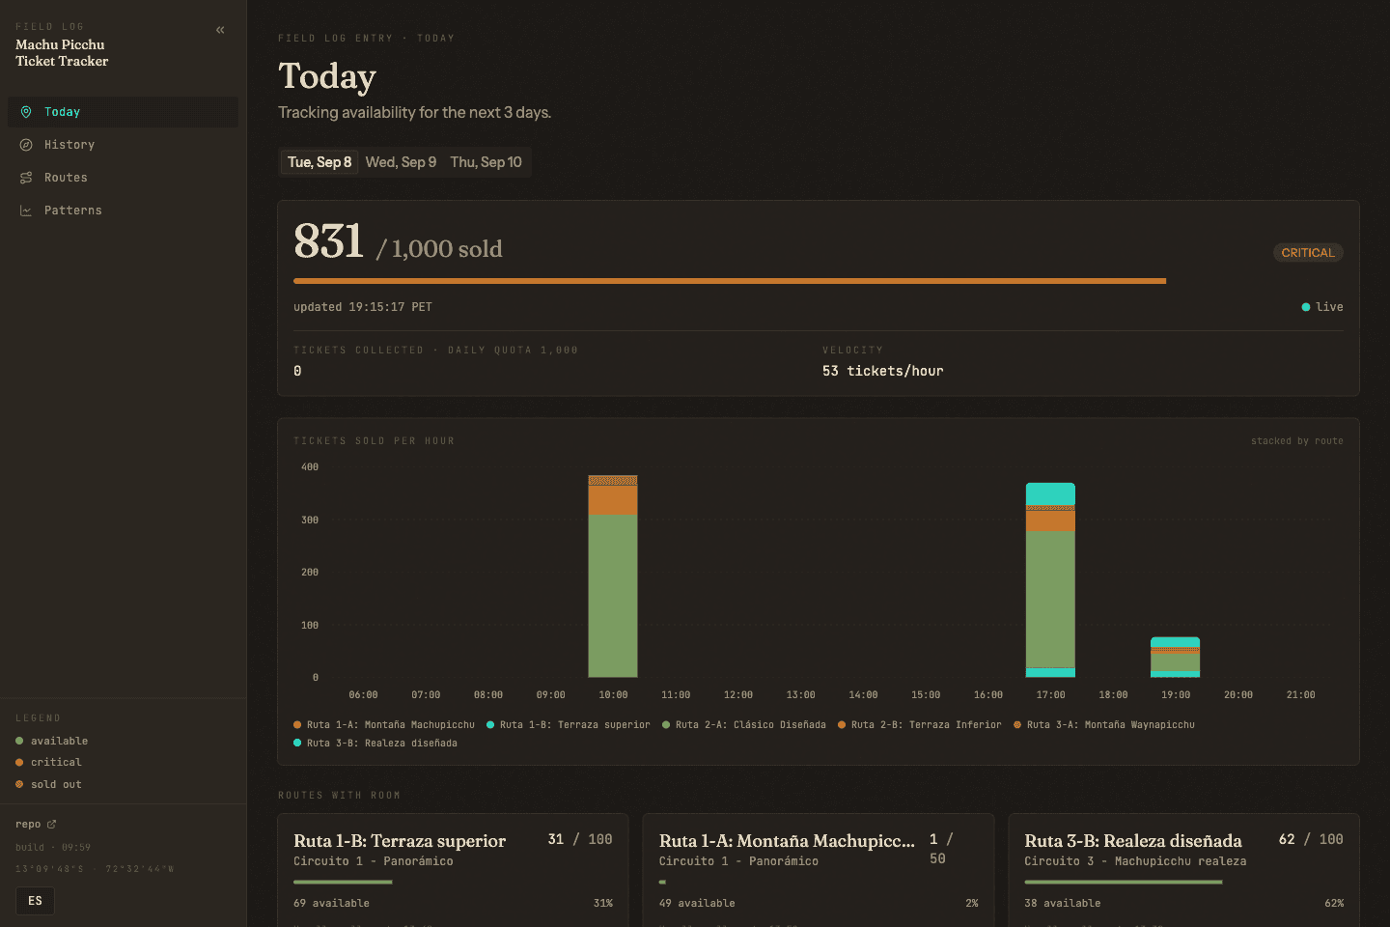
Task: Click the CRITICAL status badge
Action: [1308, 253]
